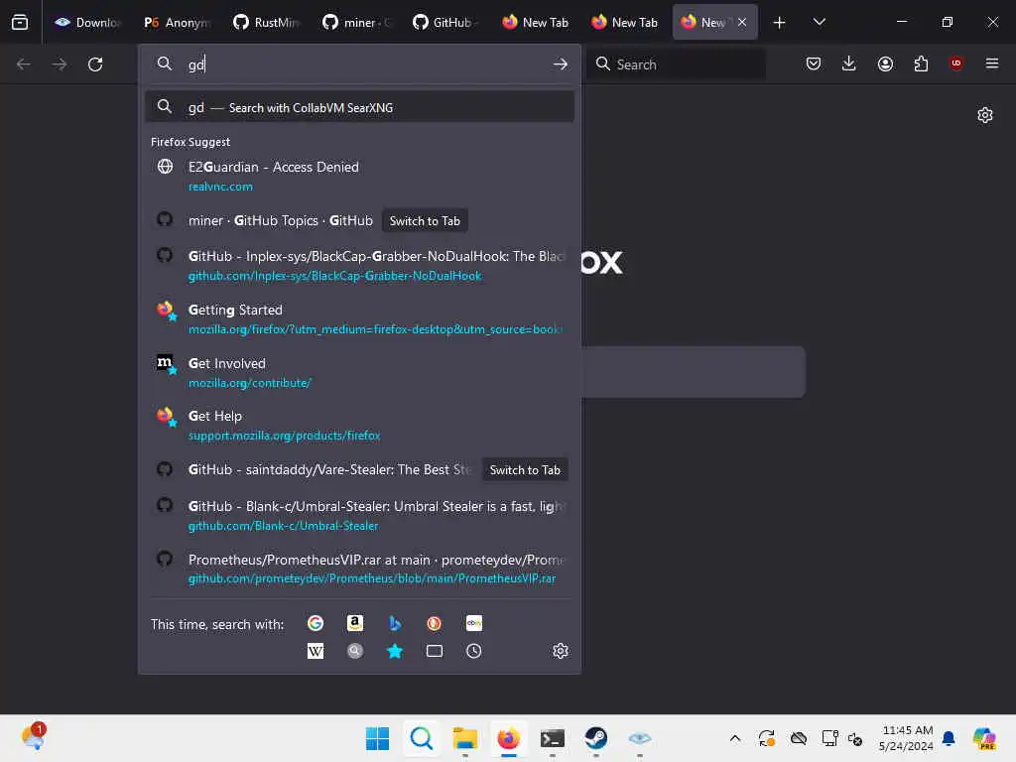The width and height of the screenshot is (1016, 762).
Task: Open Steam from taskbar
Action: click(596, 738)
